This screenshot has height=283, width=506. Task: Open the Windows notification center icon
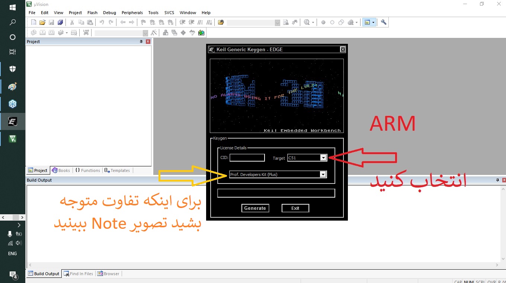click(x=13, y=274)
